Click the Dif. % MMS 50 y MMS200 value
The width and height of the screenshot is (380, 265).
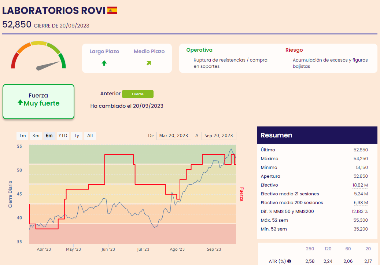tap(360, 211)
